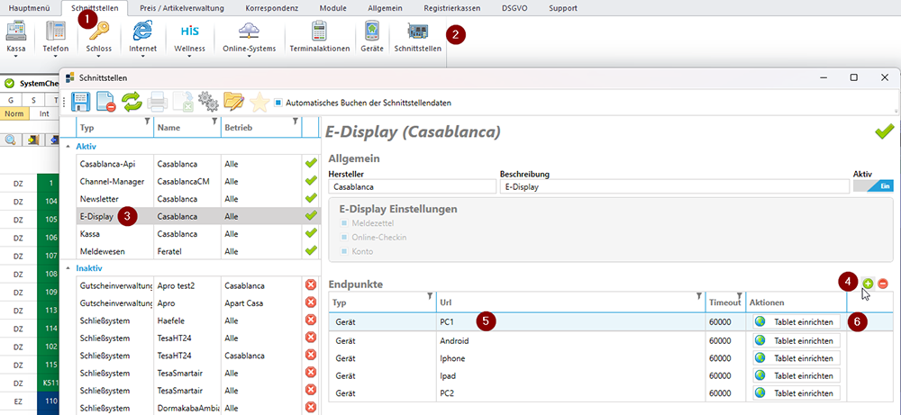Image resolution: width=901 pixels, height=415 pixels.
Task: Click the save (floppy disk) toolbar icon
Action: coord(78,102)
